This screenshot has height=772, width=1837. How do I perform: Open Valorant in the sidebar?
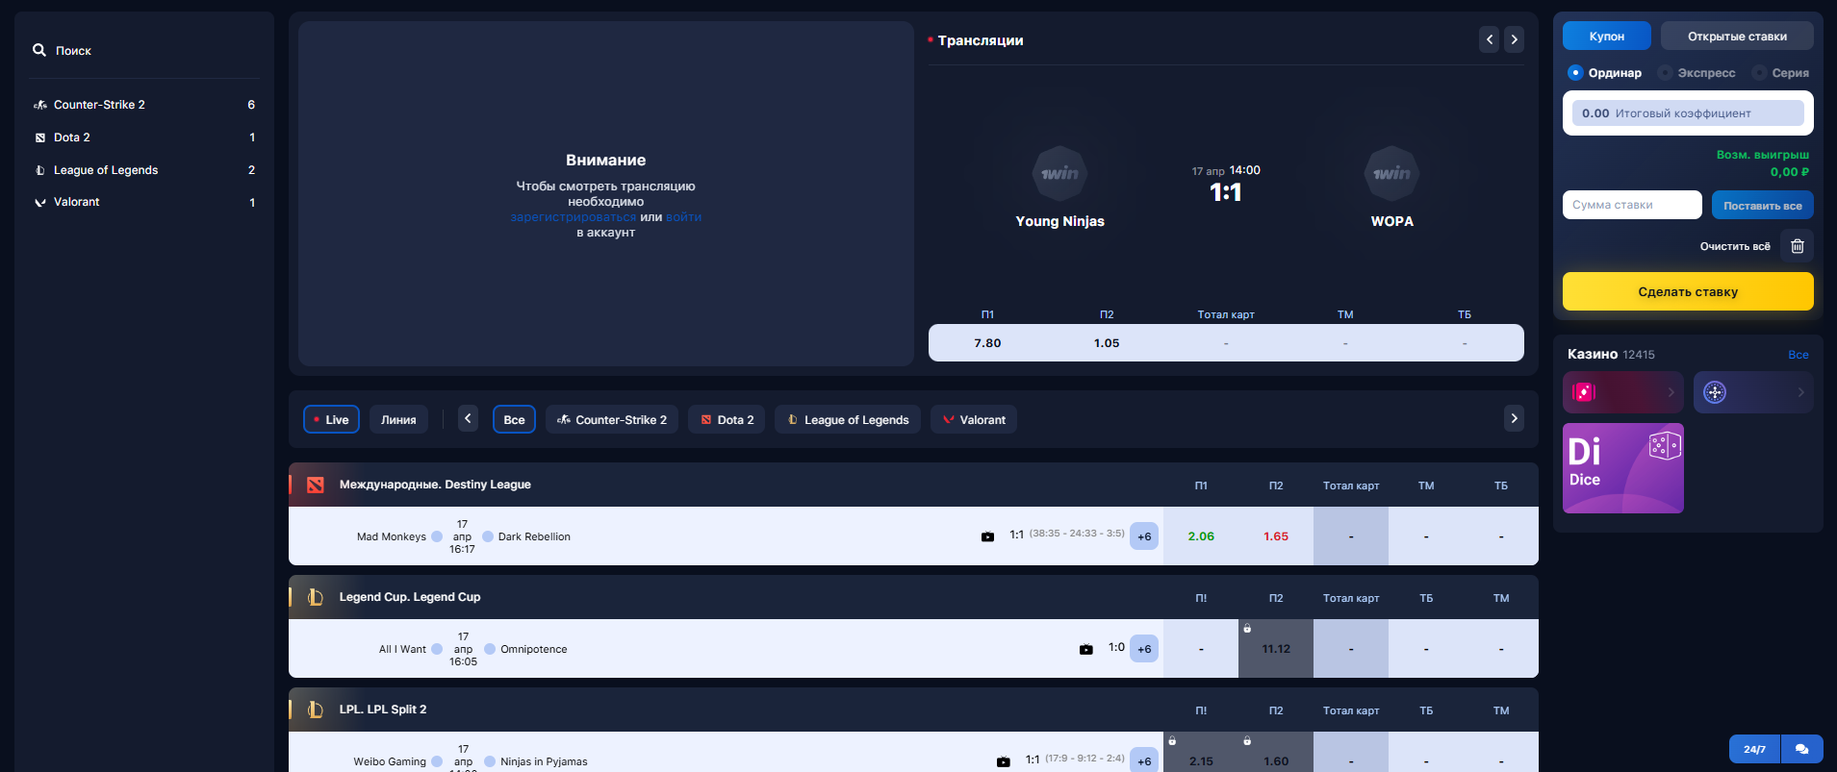pyautogui.click(x=144, y=202)
